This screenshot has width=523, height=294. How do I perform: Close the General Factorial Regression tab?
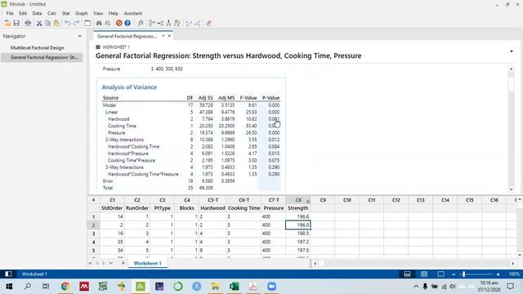click(x=169, y=36)
